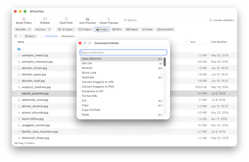Click Wallpapers in breadcrumb path

tap(68, 36)
